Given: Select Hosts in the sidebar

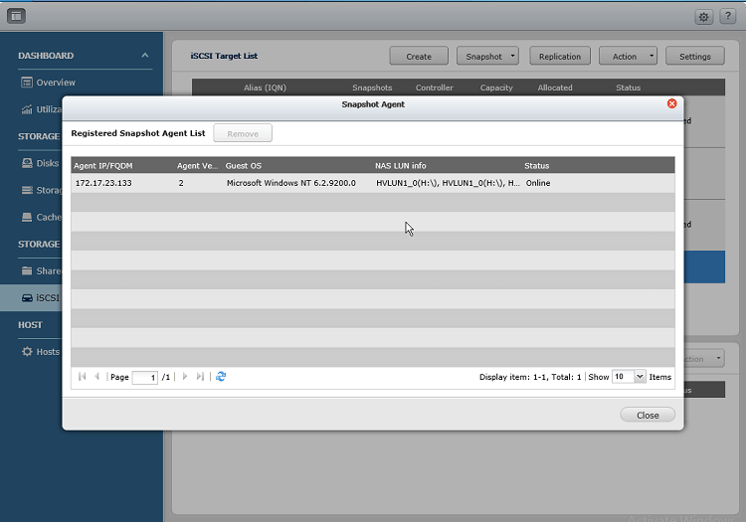Looking at the screenshot, I should coord(48,352).
